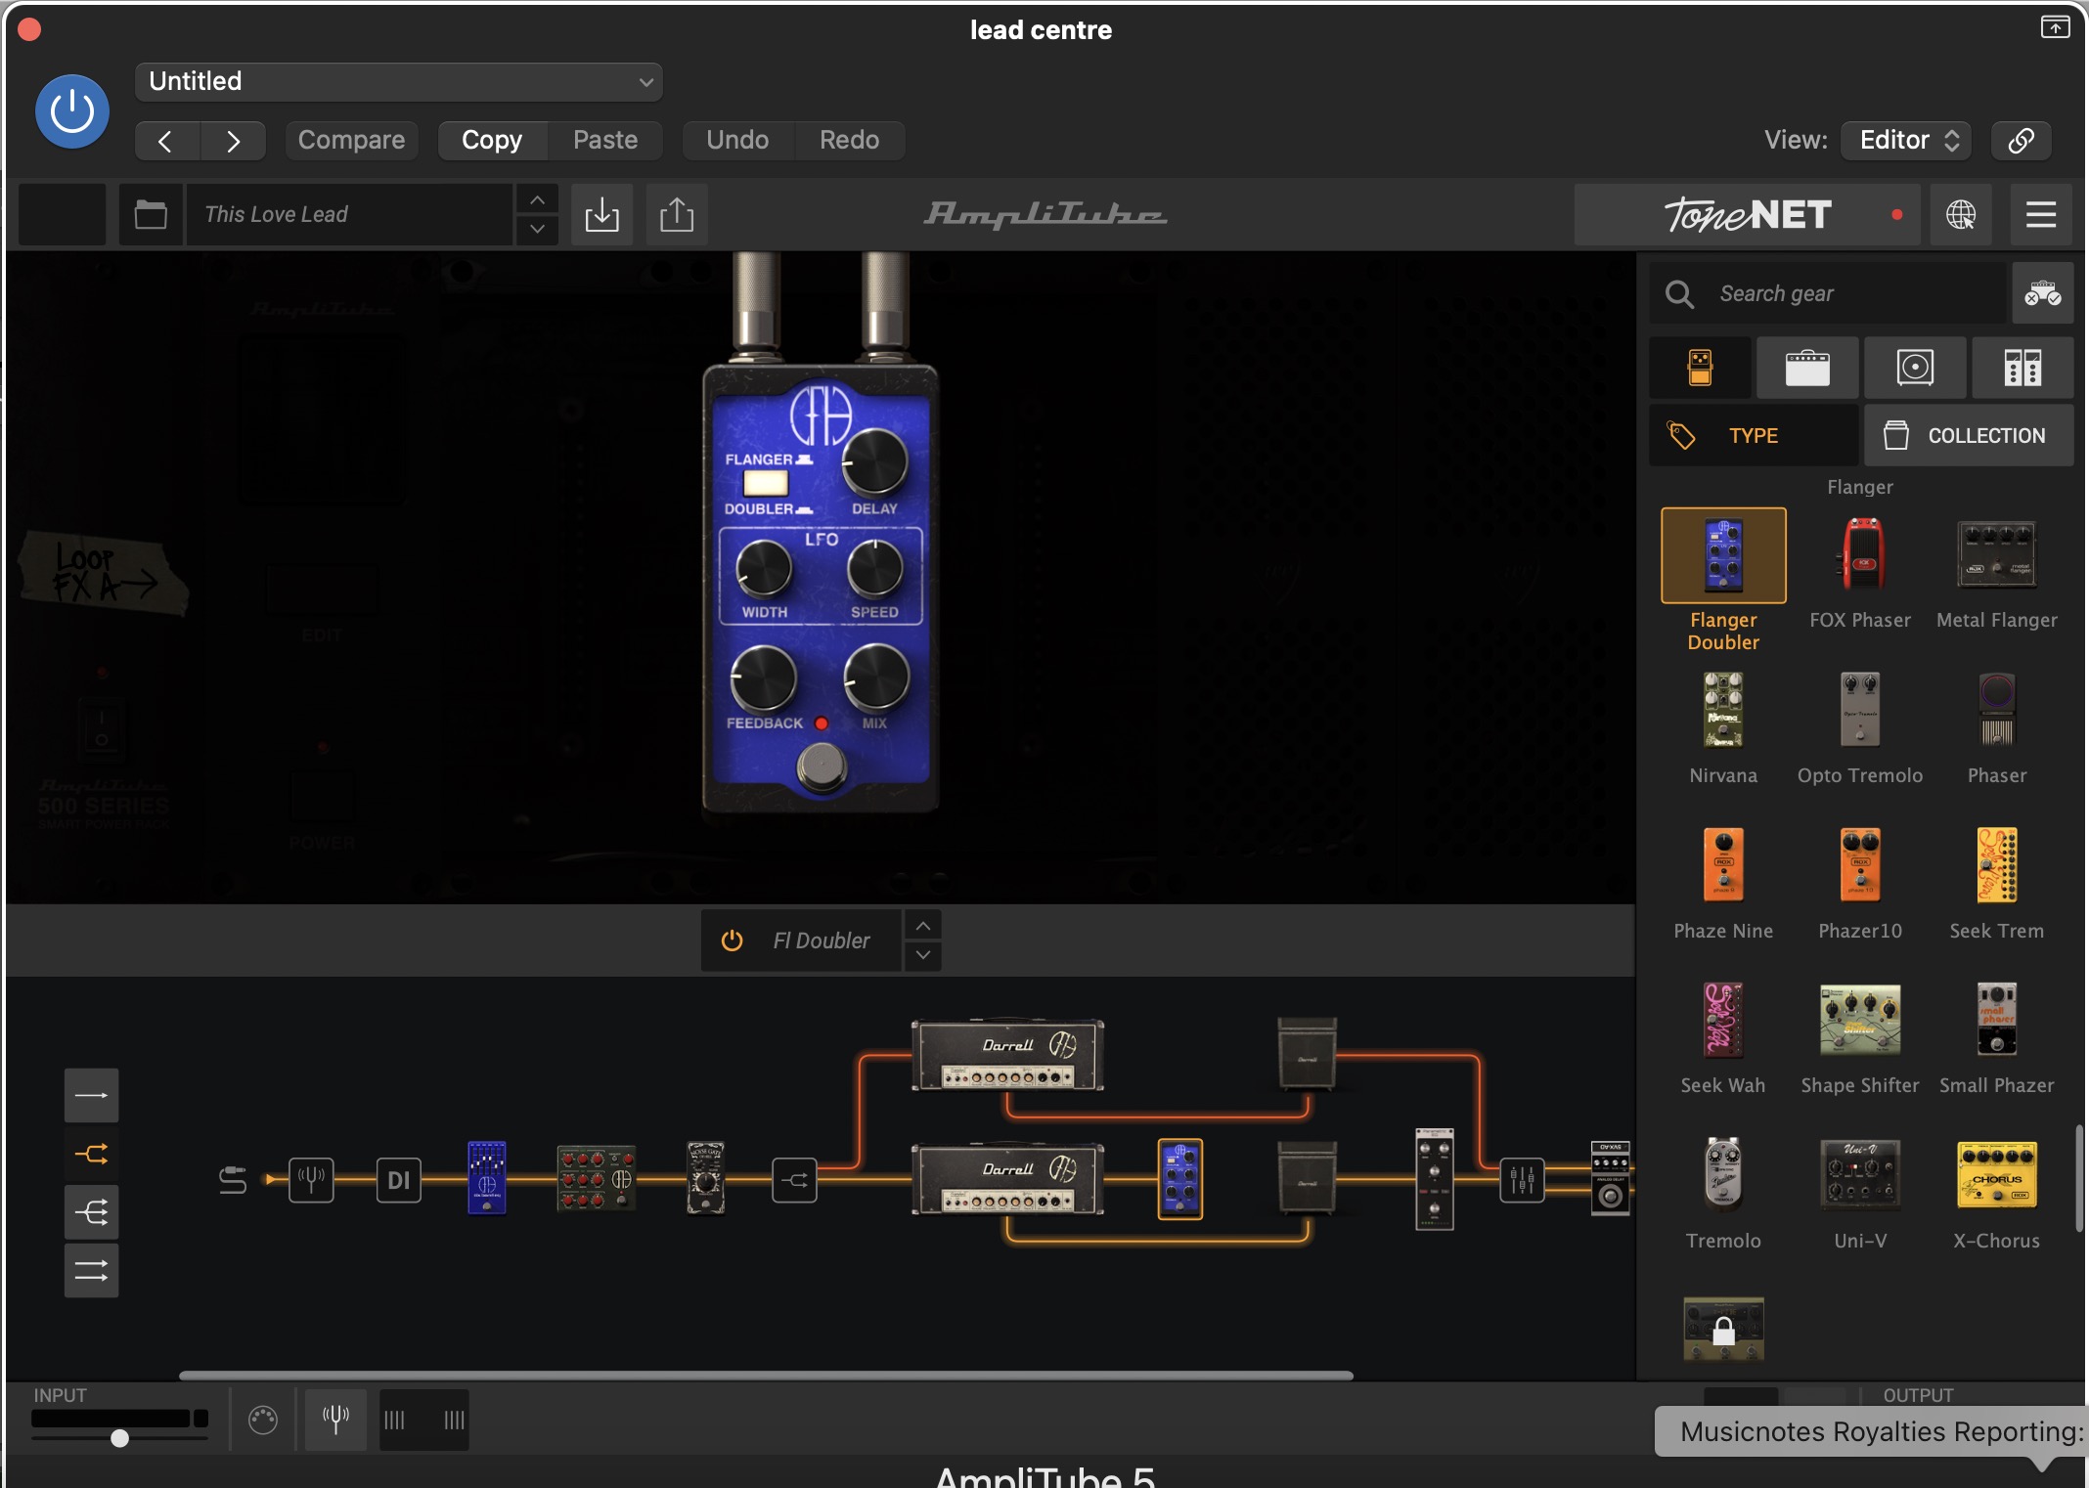Image resolution: width=2089 pixels, height=1488 pixels.
Task: Switch to the TYPE tab
Action: tap(1754, 435)
